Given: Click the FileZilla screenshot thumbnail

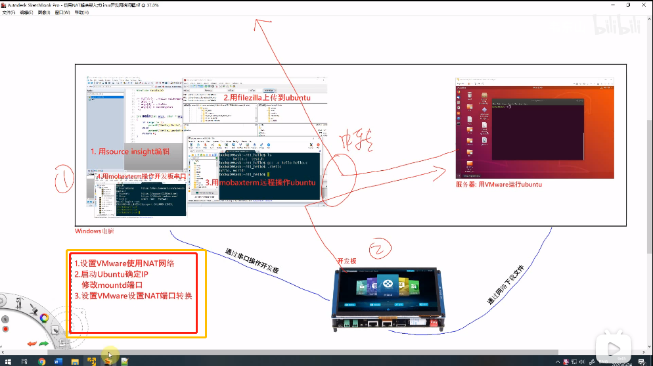Looking at the screenshot, I should (256, 106).
